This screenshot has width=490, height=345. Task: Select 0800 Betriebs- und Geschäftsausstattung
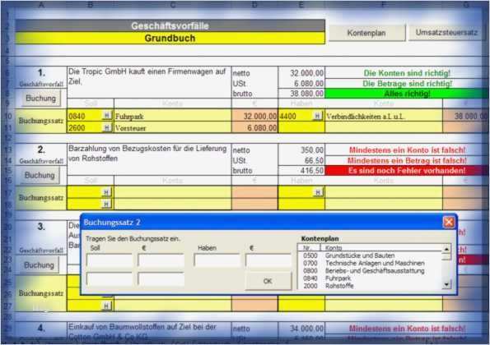(370, 271)
